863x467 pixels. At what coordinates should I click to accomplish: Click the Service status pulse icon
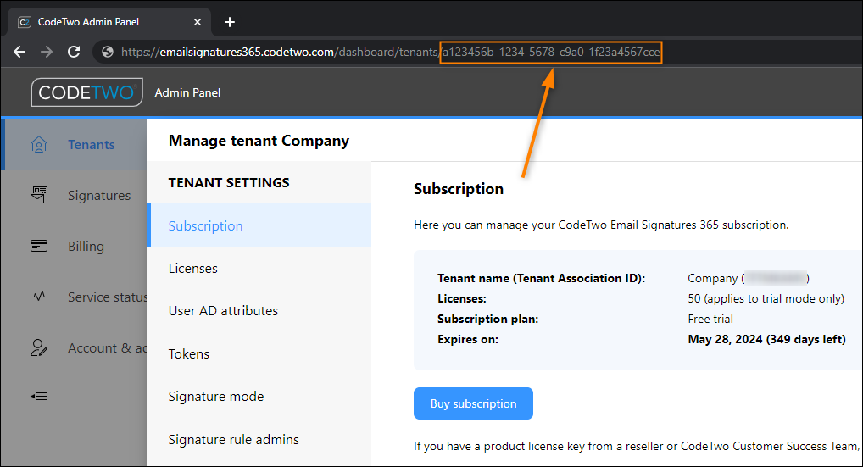[38, 297]
